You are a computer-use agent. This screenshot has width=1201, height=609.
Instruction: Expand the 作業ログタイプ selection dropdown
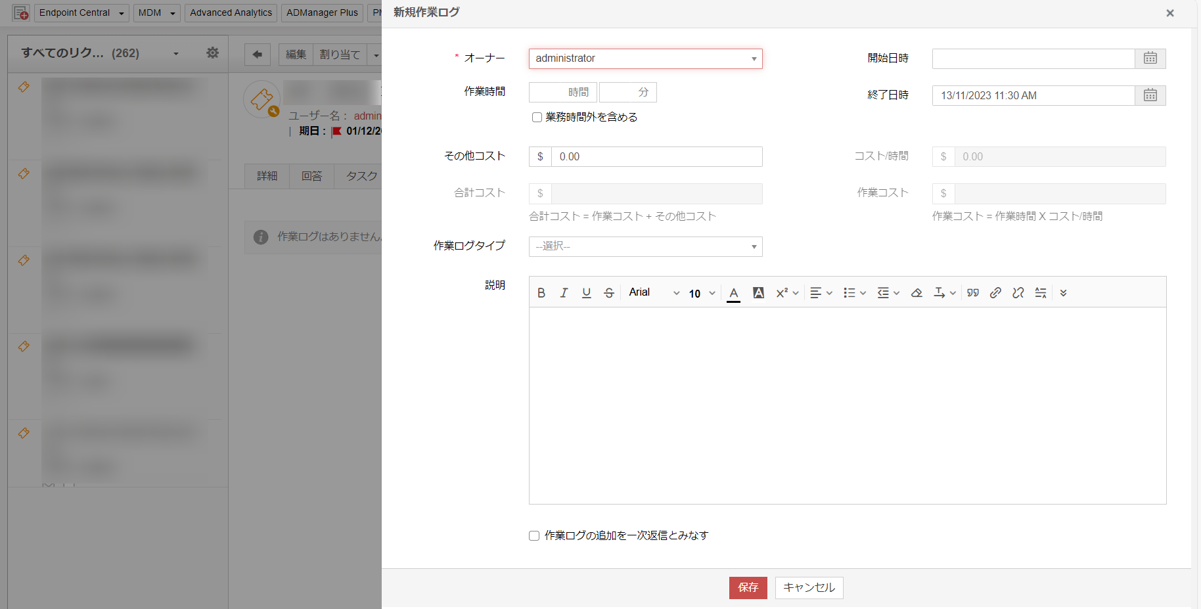[645, 246]
